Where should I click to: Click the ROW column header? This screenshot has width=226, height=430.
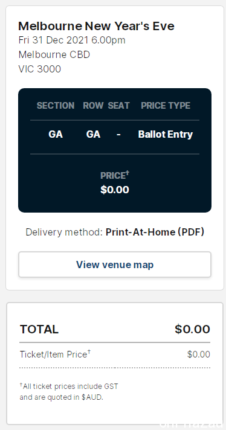point(93,106)
